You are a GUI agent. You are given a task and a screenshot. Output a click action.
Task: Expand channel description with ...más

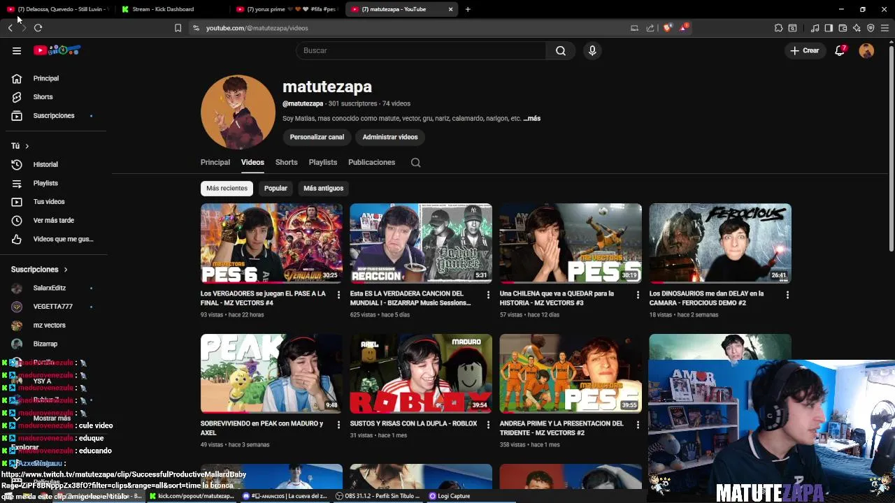532,119
